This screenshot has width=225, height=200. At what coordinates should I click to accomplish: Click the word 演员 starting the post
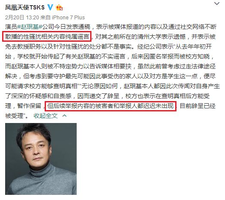[11, 27]
